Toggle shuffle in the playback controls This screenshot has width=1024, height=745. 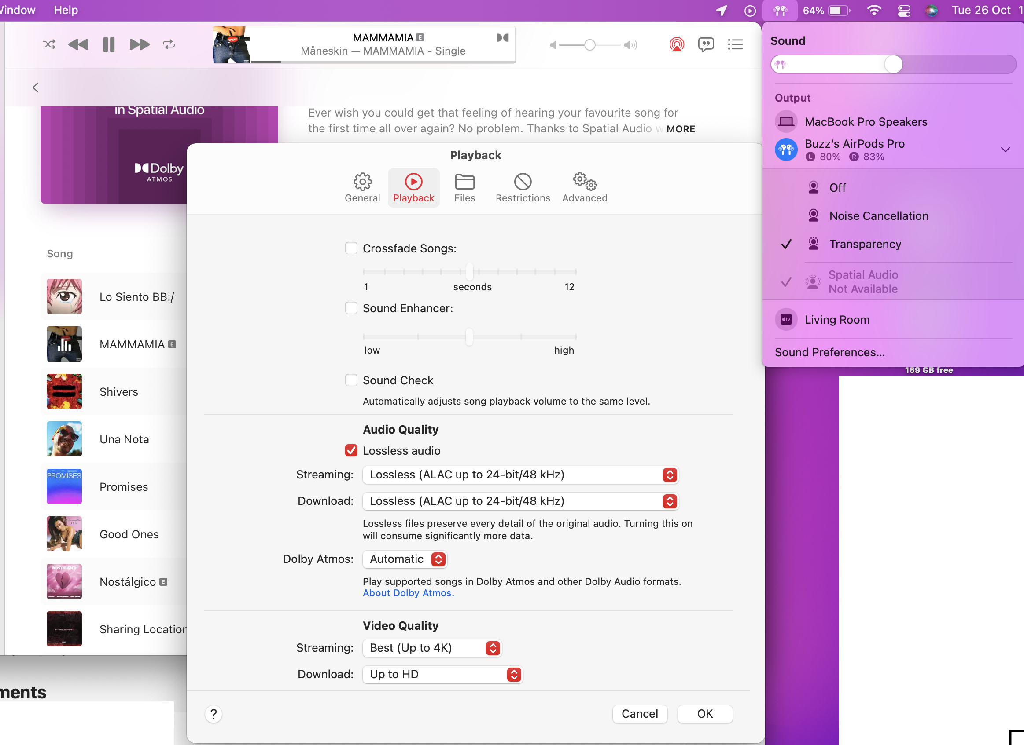point(49,44)
